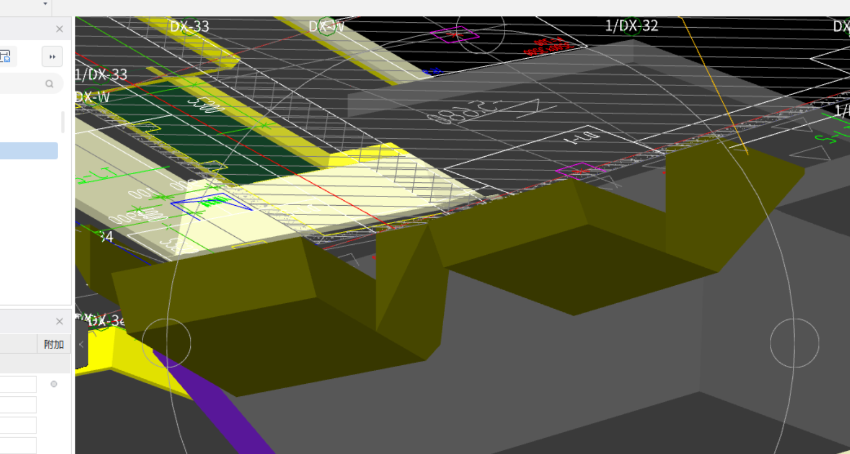Click the second property value field
Viewport: 850px width, 454px height.
(18, 405)
